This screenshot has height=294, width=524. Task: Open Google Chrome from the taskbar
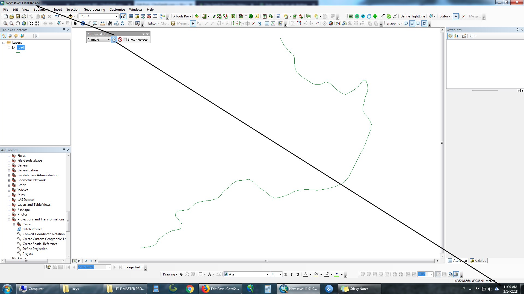(x=190, y=289)
